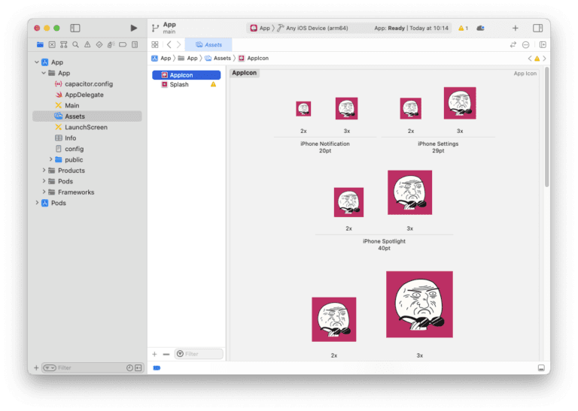Click the warning count indicator in toolbar

463,28
